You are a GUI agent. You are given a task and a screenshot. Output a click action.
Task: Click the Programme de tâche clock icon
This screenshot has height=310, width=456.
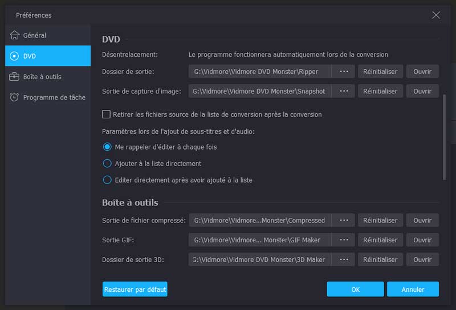pos(15,97)
